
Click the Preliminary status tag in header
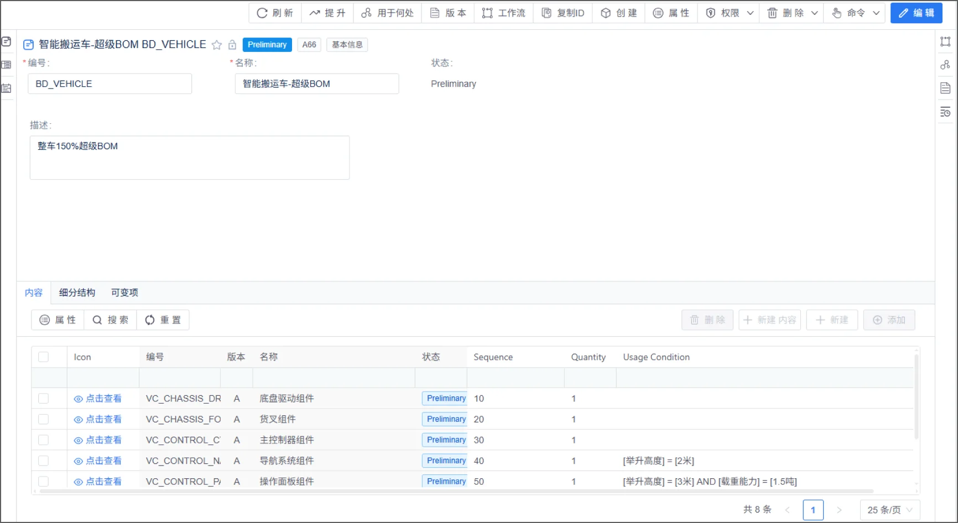267,45
